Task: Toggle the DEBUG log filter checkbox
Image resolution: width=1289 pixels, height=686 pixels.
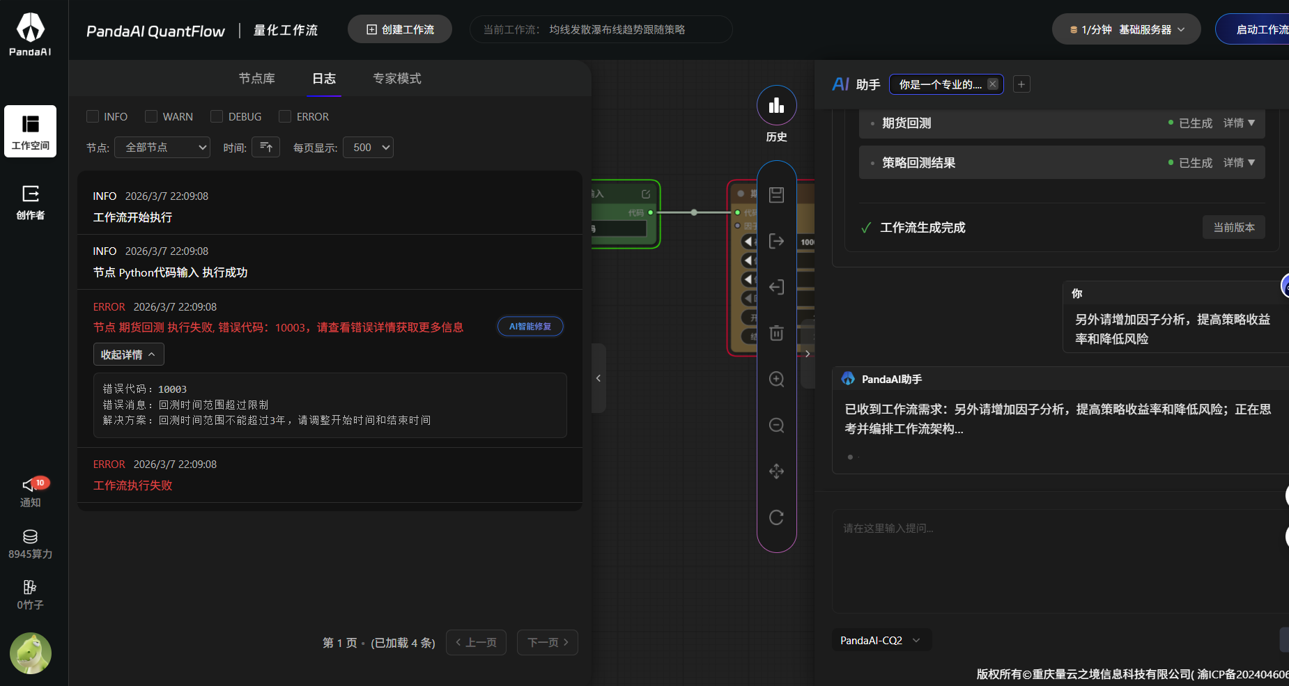Action: click(x=217, y=116)
